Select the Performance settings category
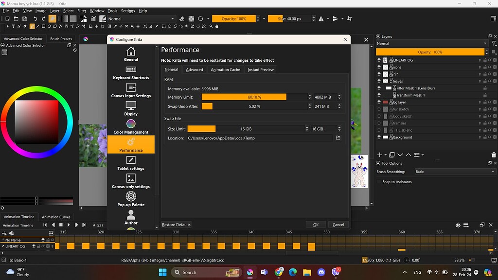498x280 pixels. (131, 145)
